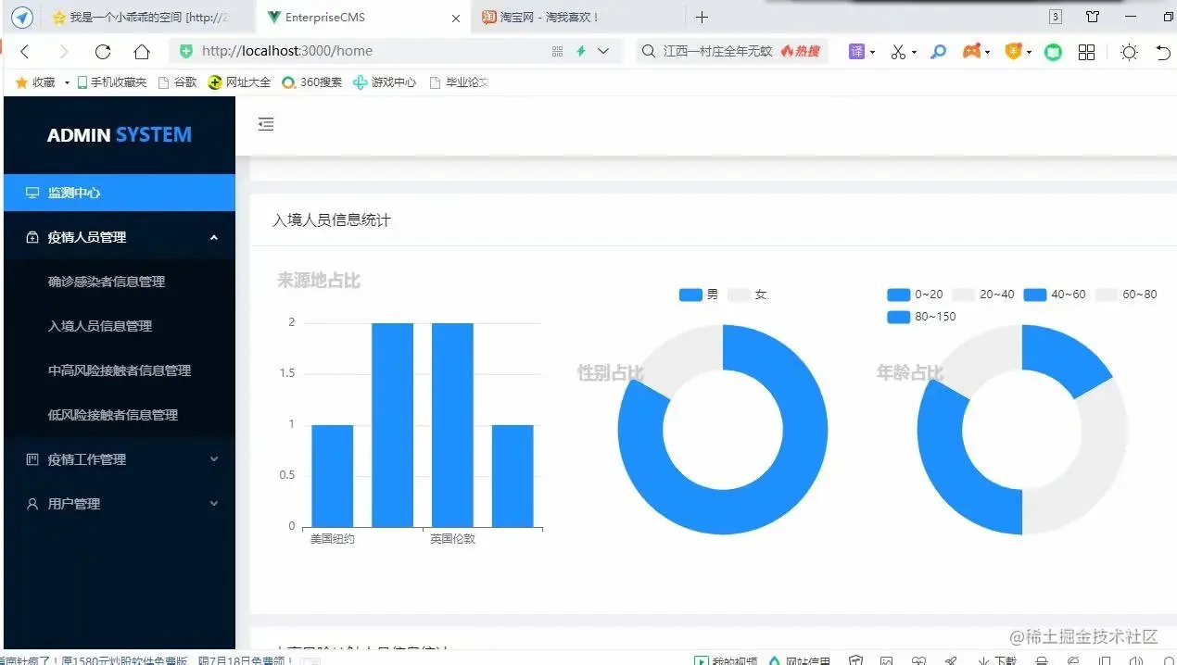Open 确诊感染者信息管理 menu item
The image size is (1177, 665).
click(x=120, y=282)
